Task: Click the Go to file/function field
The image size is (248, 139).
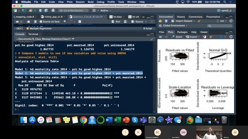Action: click(x=74, y=10)
